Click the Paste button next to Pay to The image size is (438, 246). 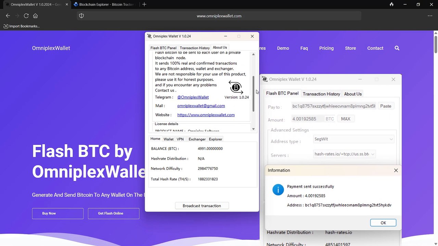click(x=386, y=106)
